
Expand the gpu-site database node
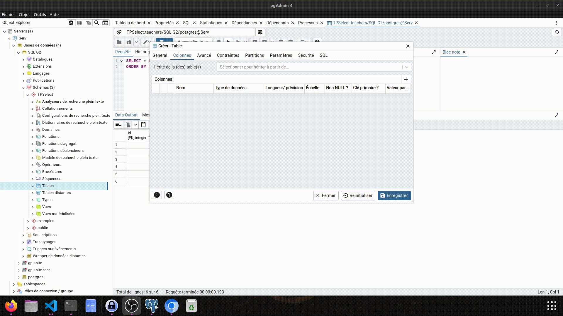pos(18,263)
